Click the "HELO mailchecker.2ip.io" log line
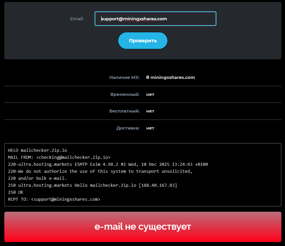The height and width of the screenshot is (246, 285). (37, 150)
